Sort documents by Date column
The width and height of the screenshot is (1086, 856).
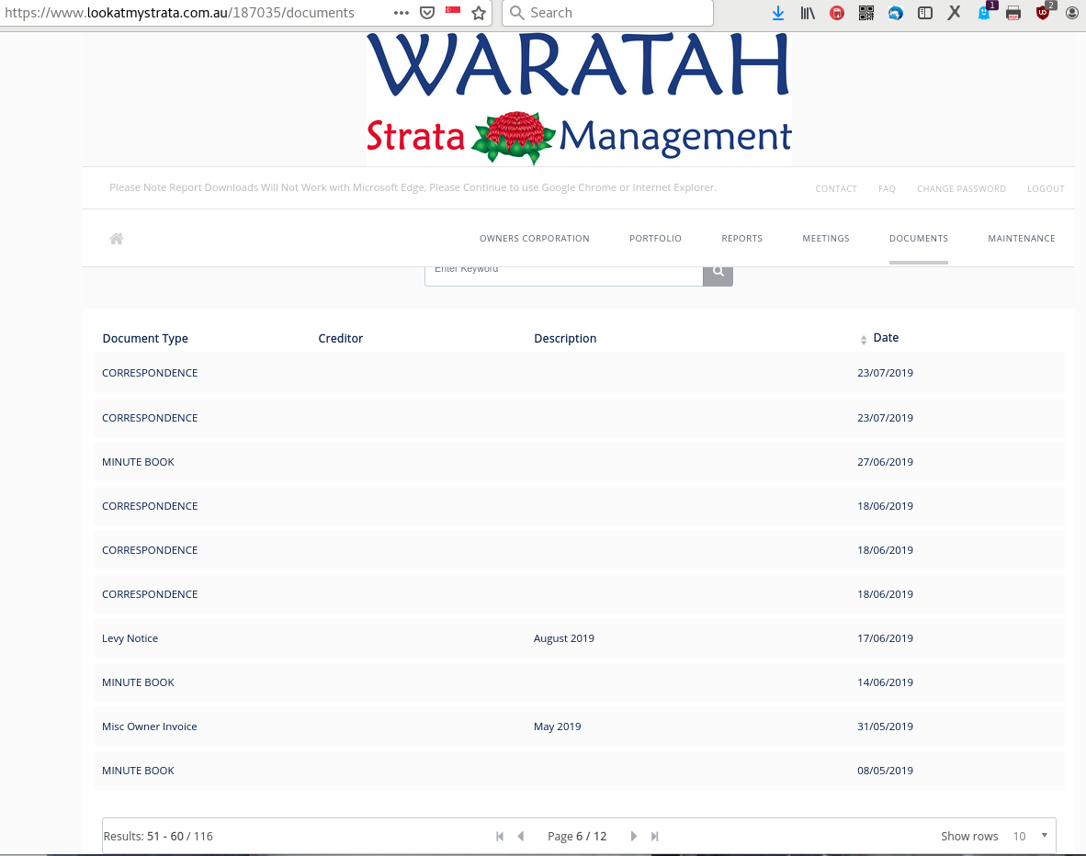click(x=885, y=338)
